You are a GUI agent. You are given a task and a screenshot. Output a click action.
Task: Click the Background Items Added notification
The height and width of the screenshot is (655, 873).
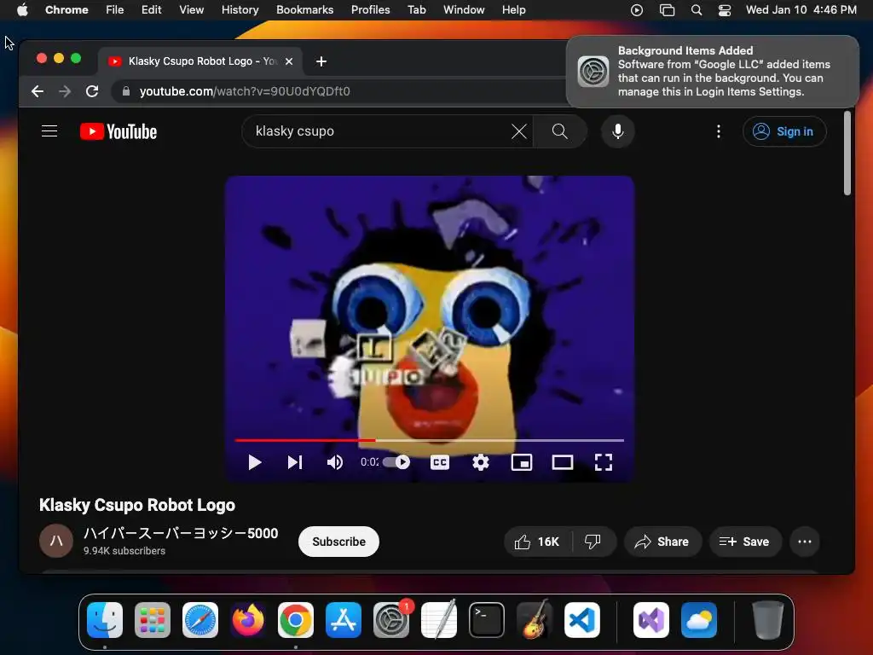tap(712, 72)
